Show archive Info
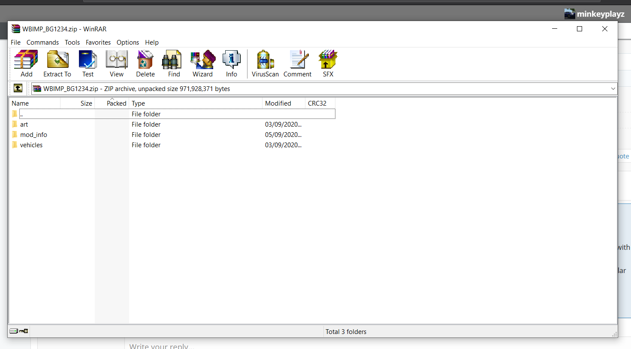The image size is (631, 349). (x=232, y=64)
